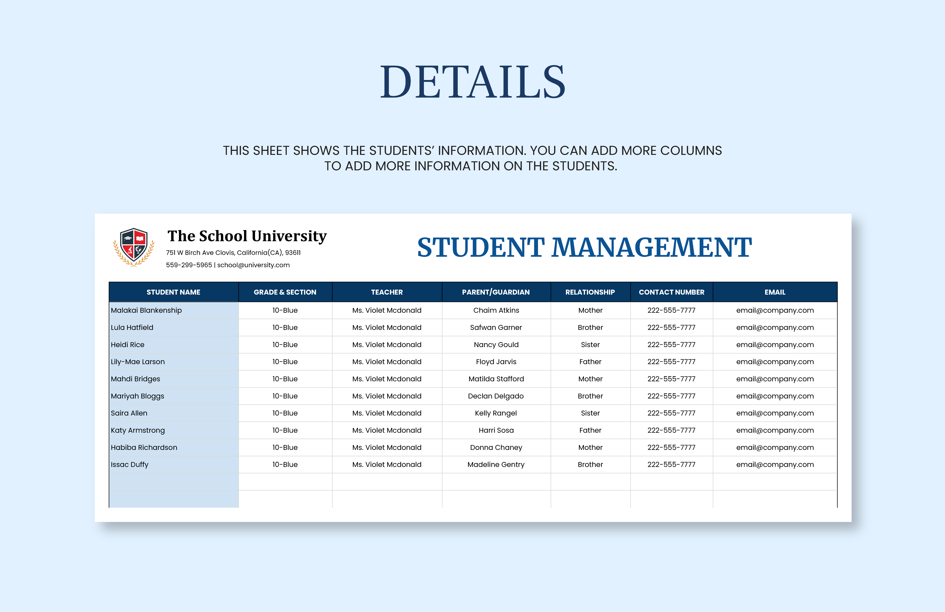Image resolution: width=945 pixels, height=612 pixels.
Task: Select Father in Lily-Mae Larson's row
Action: click(590, 362)
